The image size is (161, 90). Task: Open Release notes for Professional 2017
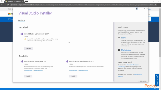(84, 71)
